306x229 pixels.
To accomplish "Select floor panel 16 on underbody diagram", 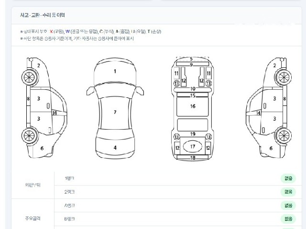I will 193,106.
